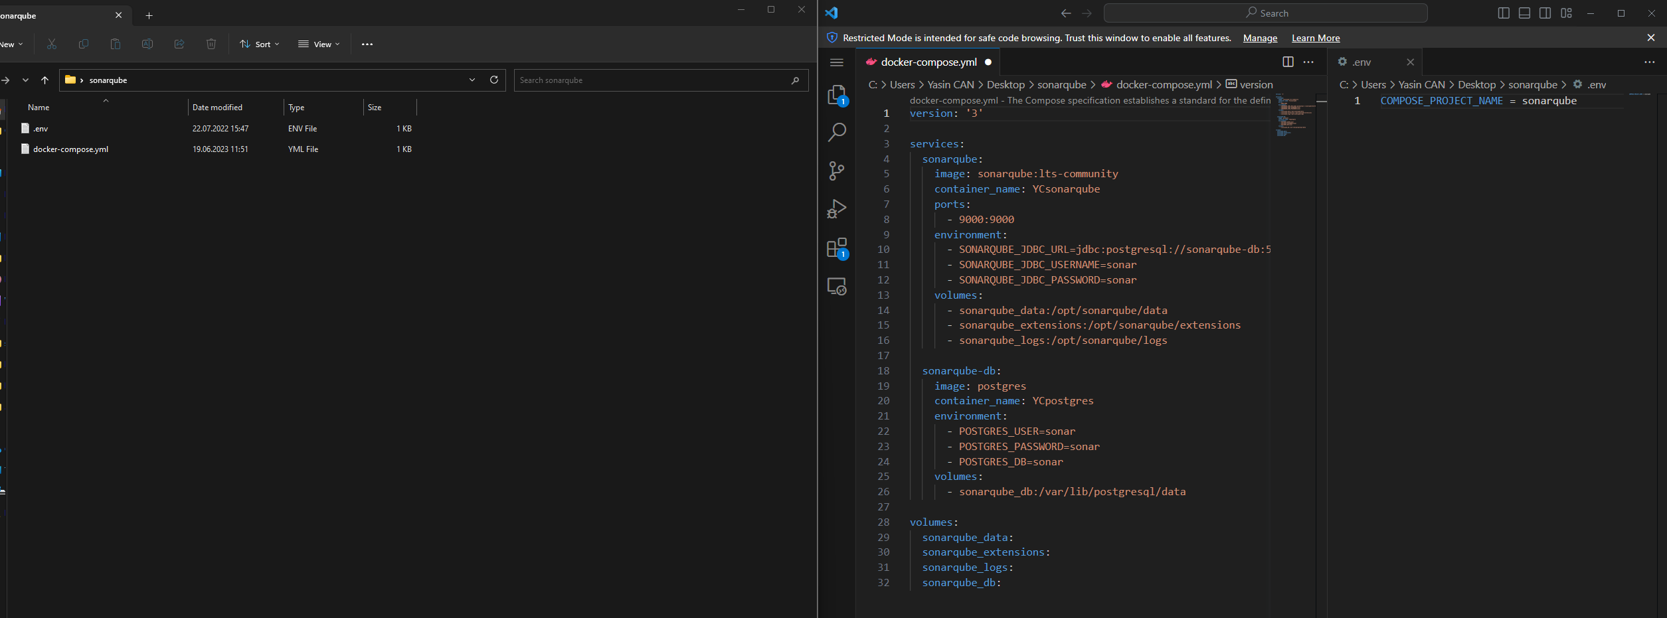
Task: Toggle VS Code primary side bar
Action: tap(1504, 13)
